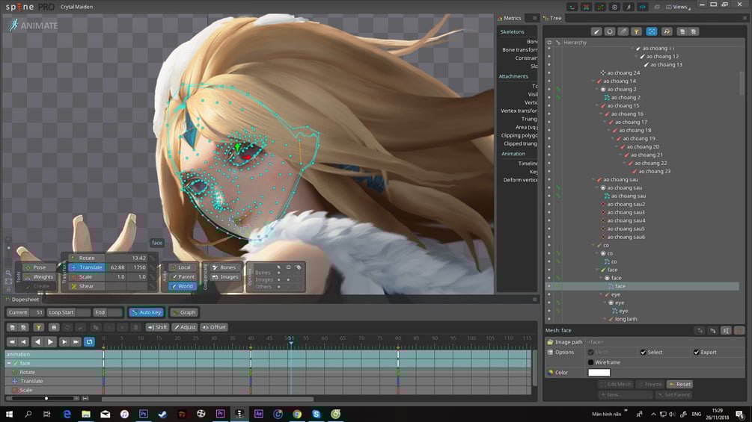Open Premiere Pro from the taskbar
Viewport: 752px width, 422px height.
click(220, 414)
